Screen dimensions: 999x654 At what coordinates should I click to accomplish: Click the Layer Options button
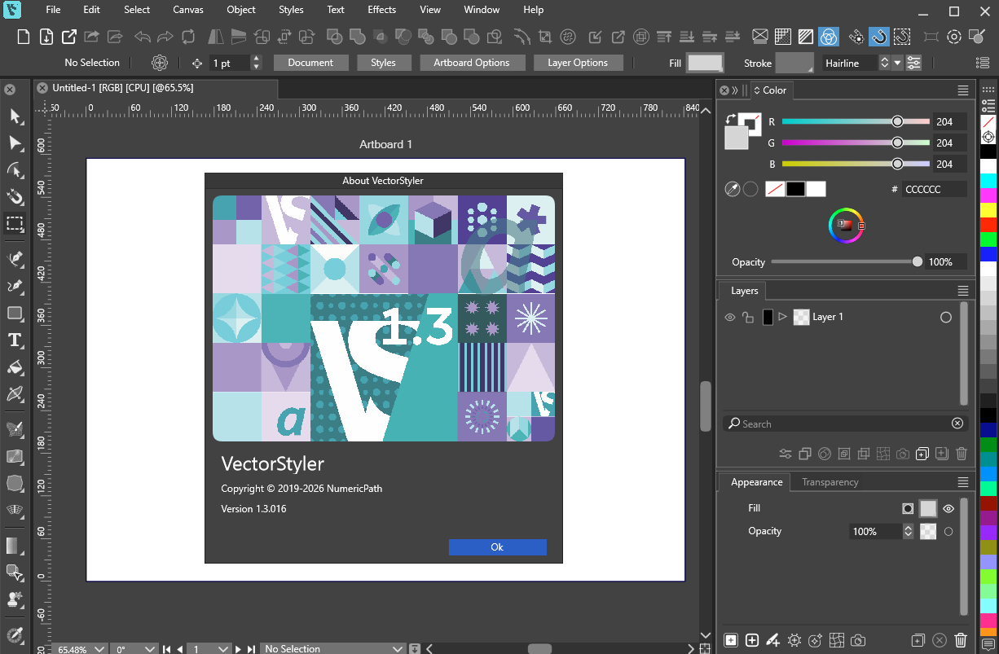[x=578, y=63]
